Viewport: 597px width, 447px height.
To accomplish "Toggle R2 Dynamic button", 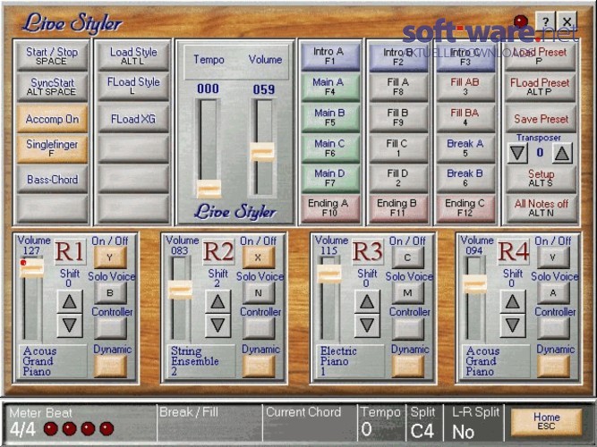I will (x=258, y=367).
